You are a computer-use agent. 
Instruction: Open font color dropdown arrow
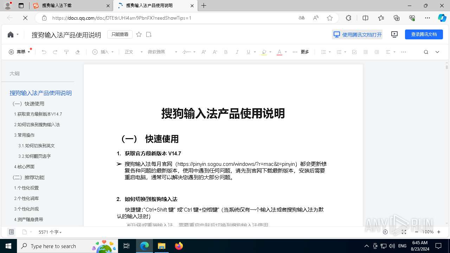click(286, 52)
